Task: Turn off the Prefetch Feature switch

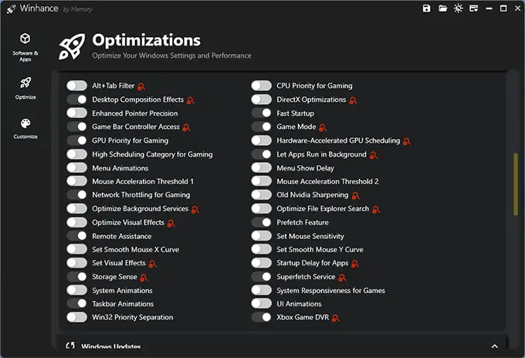Action: [261, 222]
